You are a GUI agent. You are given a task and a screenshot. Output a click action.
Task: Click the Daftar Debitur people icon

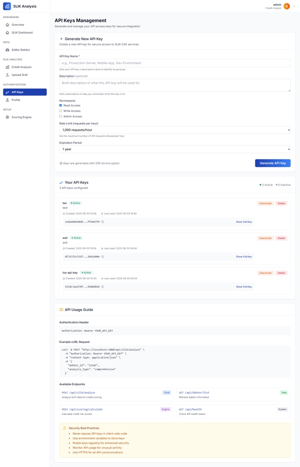click(x=7, y=50)
